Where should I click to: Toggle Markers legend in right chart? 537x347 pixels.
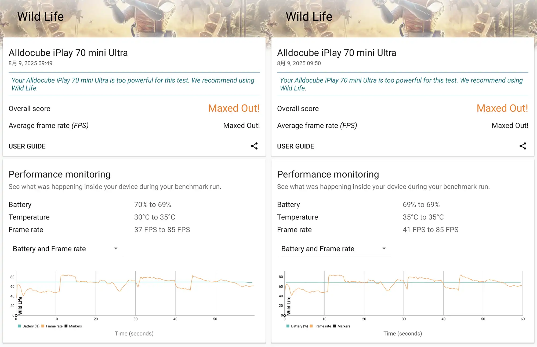pyautogui.click(x=342, y=326)
